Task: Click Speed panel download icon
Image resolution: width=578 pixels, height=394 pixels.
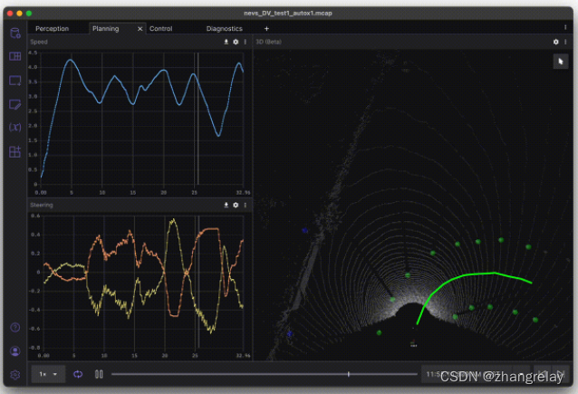Action: click(x=226, y=42)
